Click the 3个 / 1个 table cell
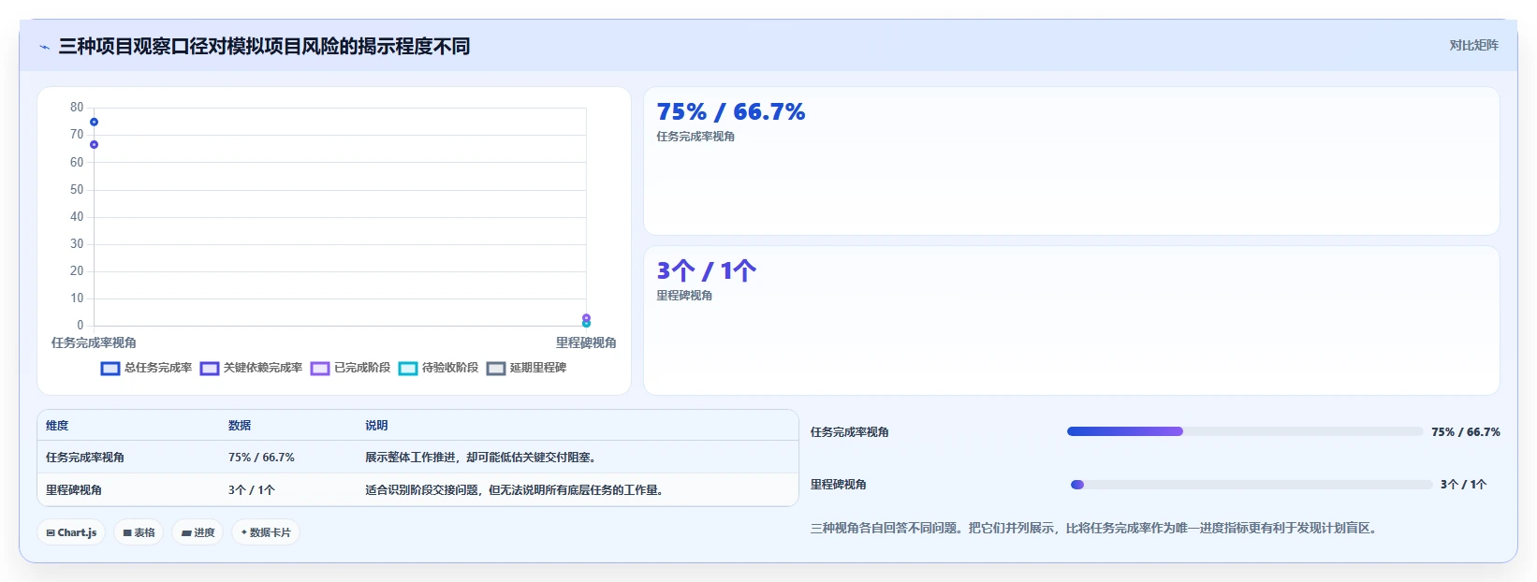The height and width of the screenshot is (582, 1537). tap(252, 489)
